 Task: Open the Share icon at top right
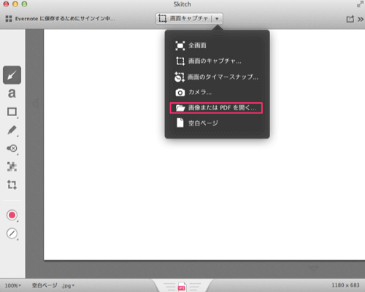click(x=350, y=19)
